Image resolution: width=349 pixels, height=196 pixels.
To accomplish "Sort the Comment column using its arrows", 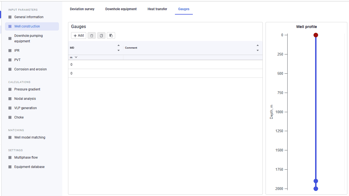I will point(258,48).
